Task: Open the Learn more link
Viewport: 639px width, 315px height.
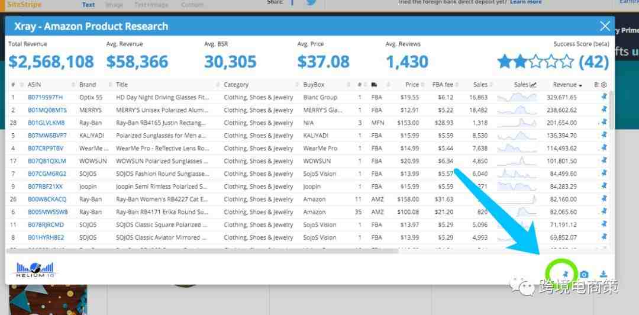Action: [526, 2]
